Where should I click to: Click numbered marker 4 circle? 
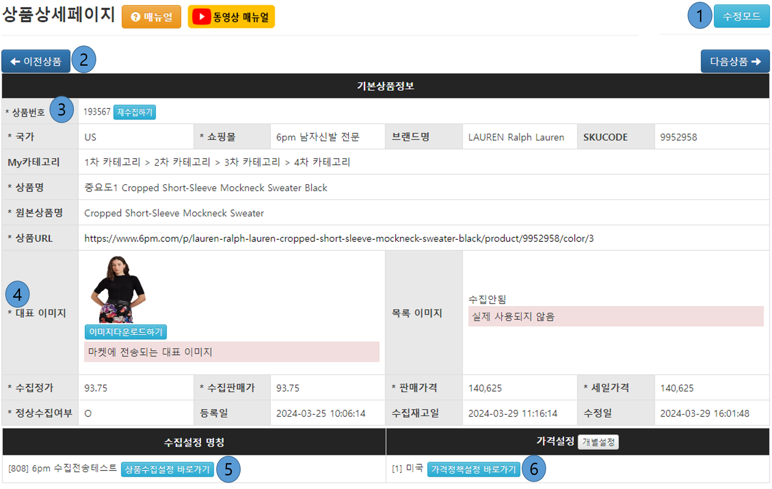click(x=18, y=294)
